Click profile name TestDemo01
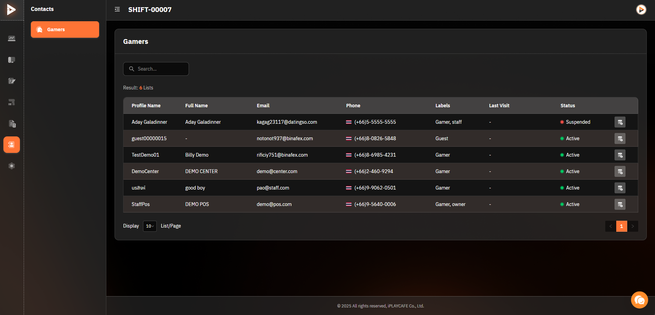Image resolution: width=655 pixels, height=315 pixels. tap(145, 155)
